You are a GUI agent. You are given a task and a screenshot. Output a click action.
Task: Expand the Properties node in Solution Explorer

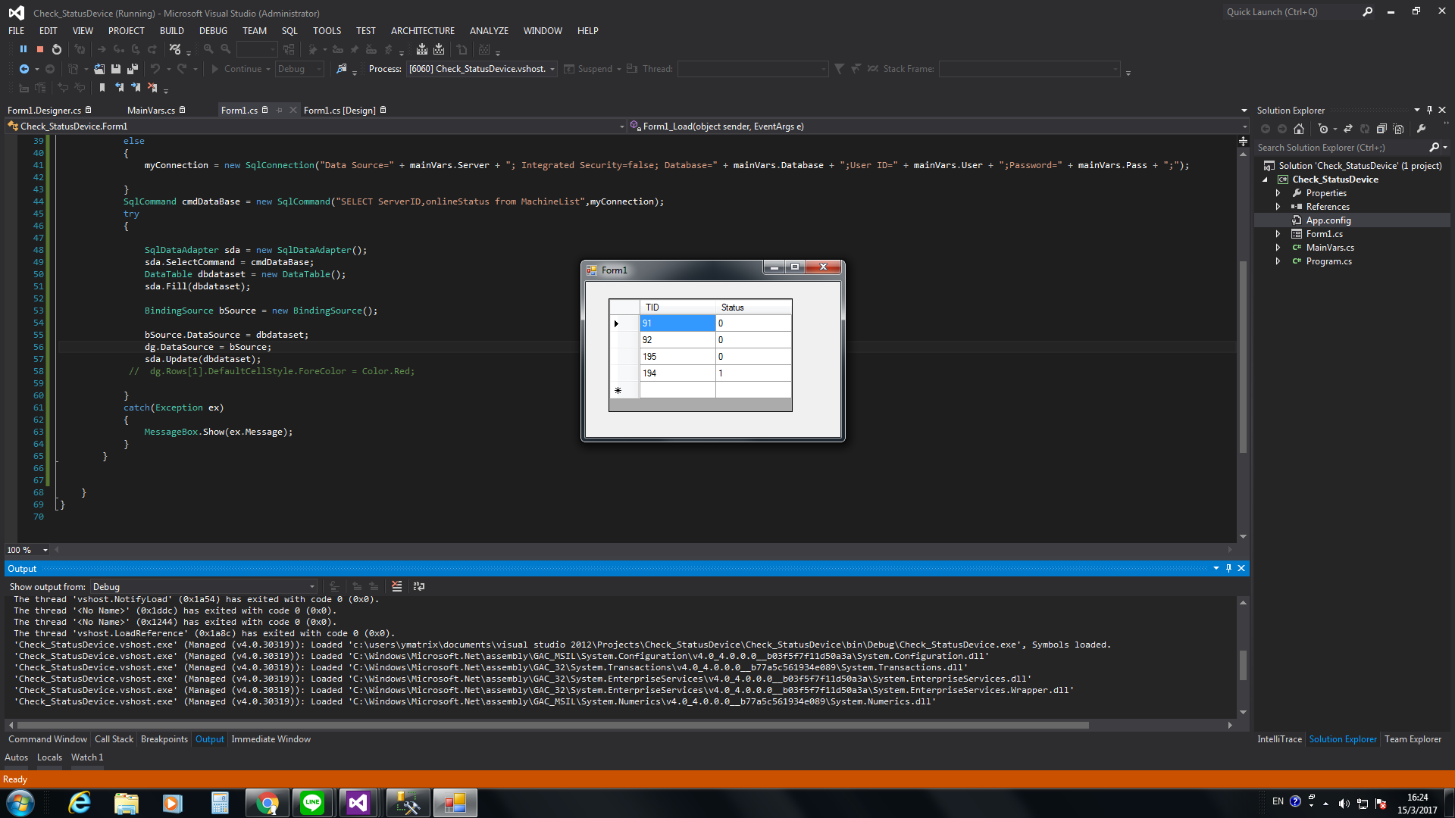(1278, 193)
